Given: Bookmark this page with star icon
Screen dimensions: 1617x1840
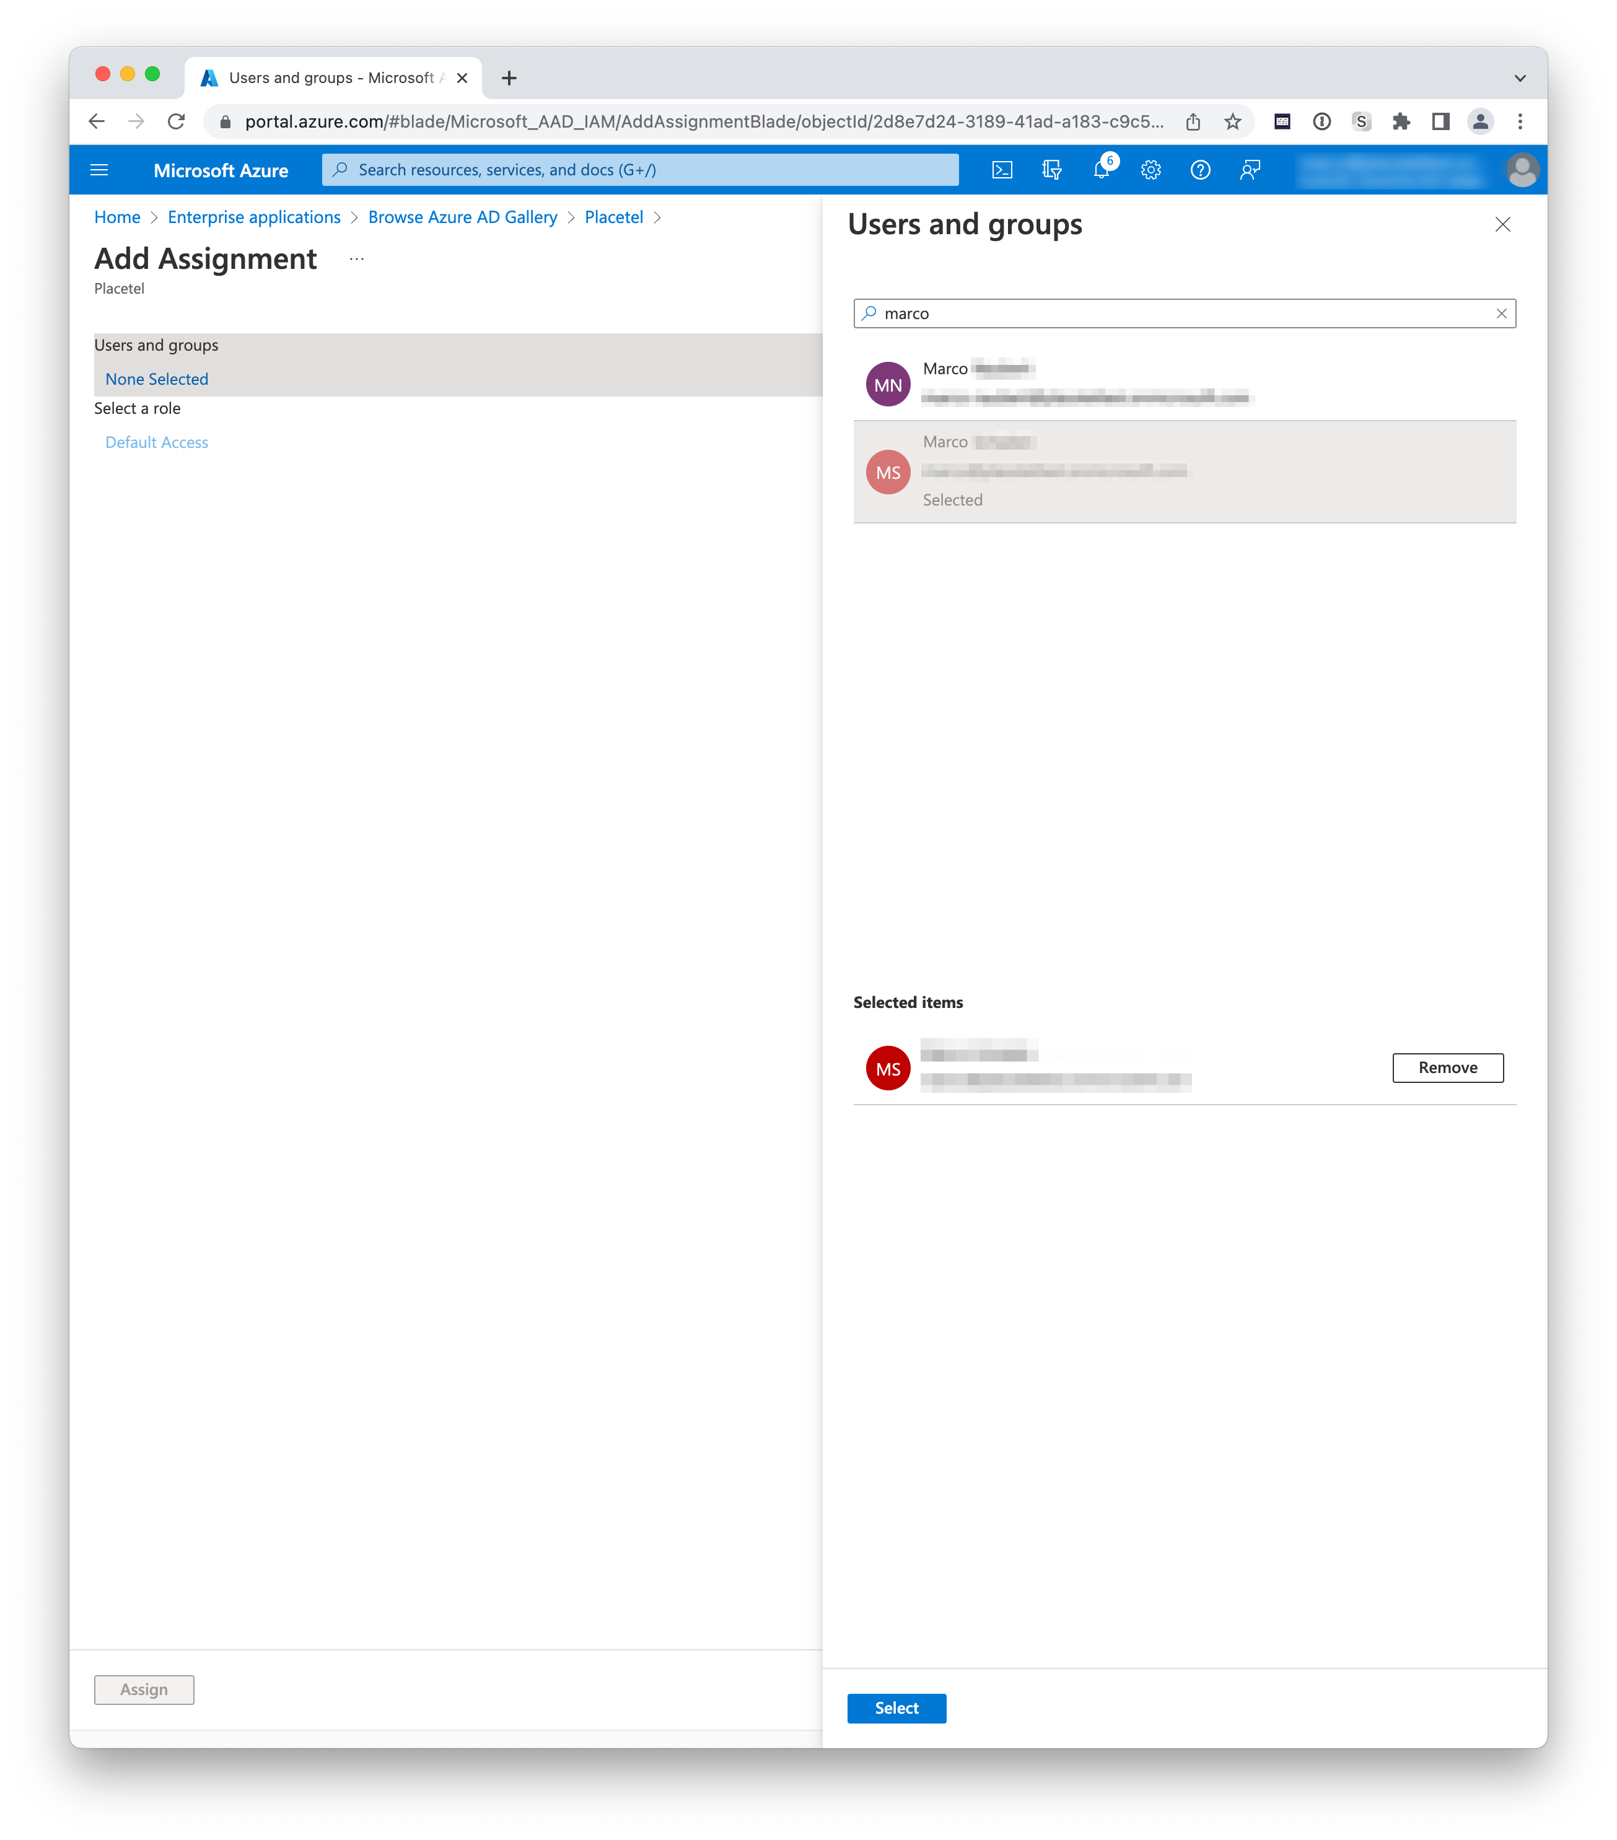Looking at the screenshot, I should (1232, 121).
